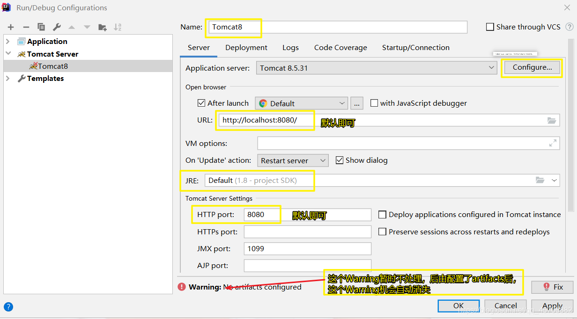Click the browser ellipsis button
Screen dimensions: 577x319
(356, 103)
